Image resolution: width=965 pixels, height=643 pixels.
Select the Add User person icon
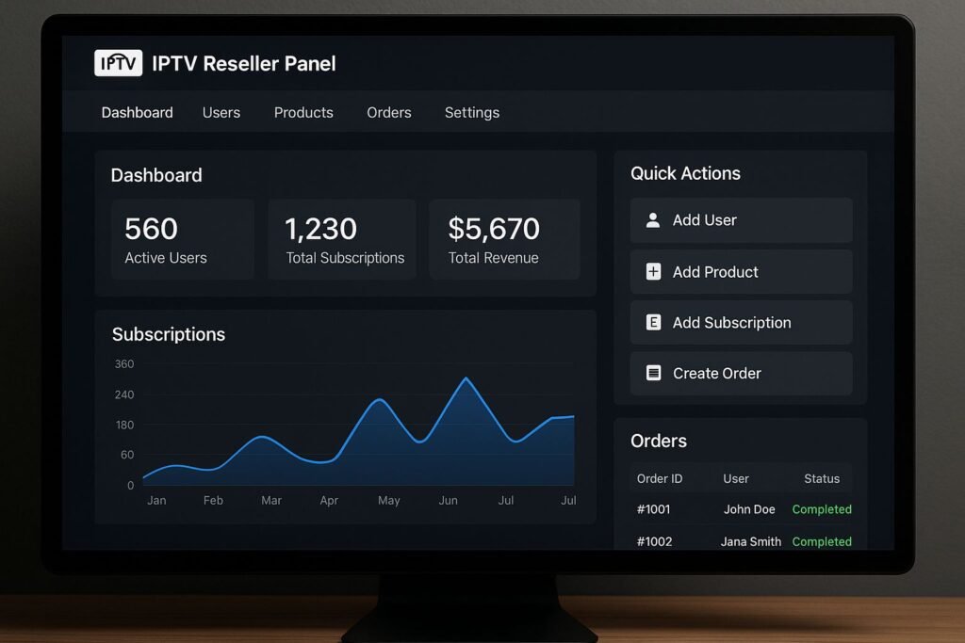point(652,220)
